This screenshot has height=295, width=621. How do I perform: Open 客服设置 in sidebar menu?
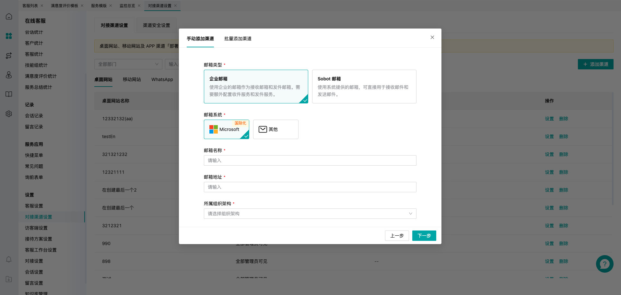click(34, 206)
